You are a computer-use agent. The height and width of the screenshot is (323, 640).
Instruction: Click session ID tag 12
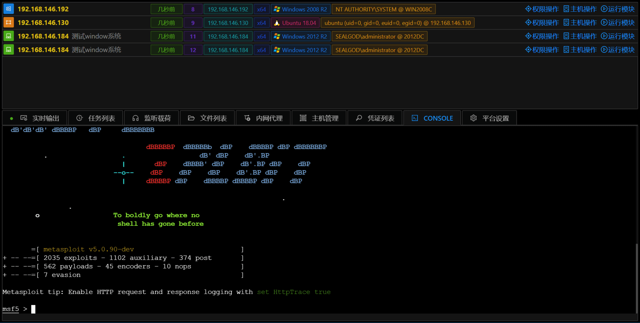(x=193, y=50)
